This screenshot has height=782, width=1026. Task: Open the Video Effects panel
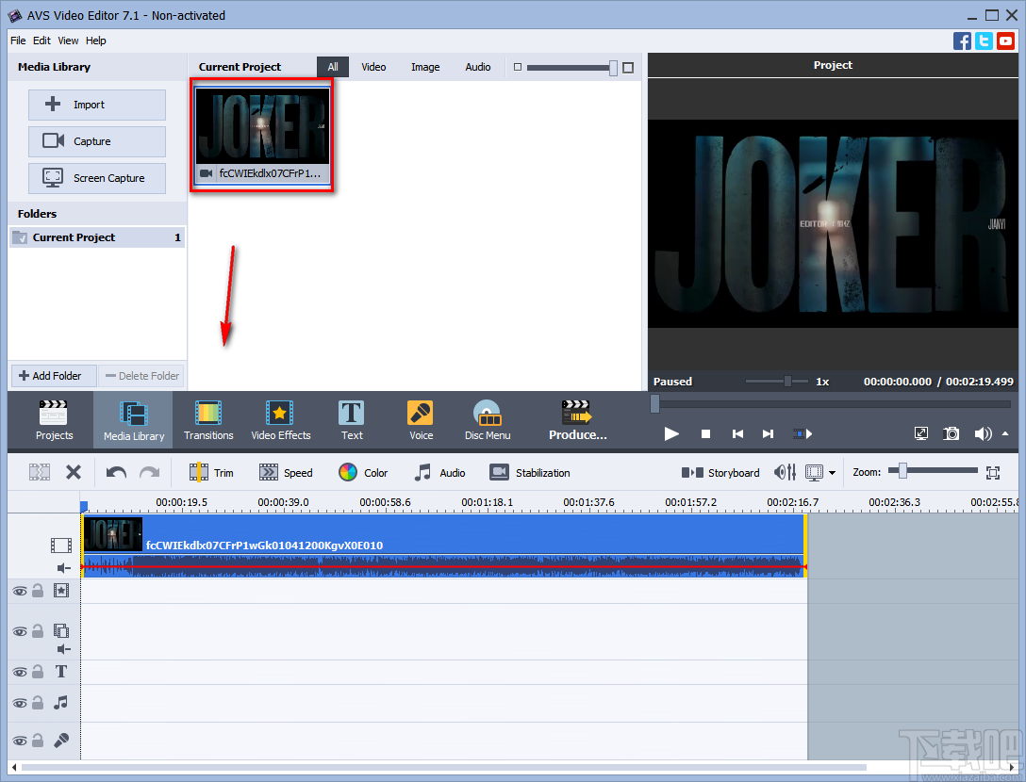(281, 420)
